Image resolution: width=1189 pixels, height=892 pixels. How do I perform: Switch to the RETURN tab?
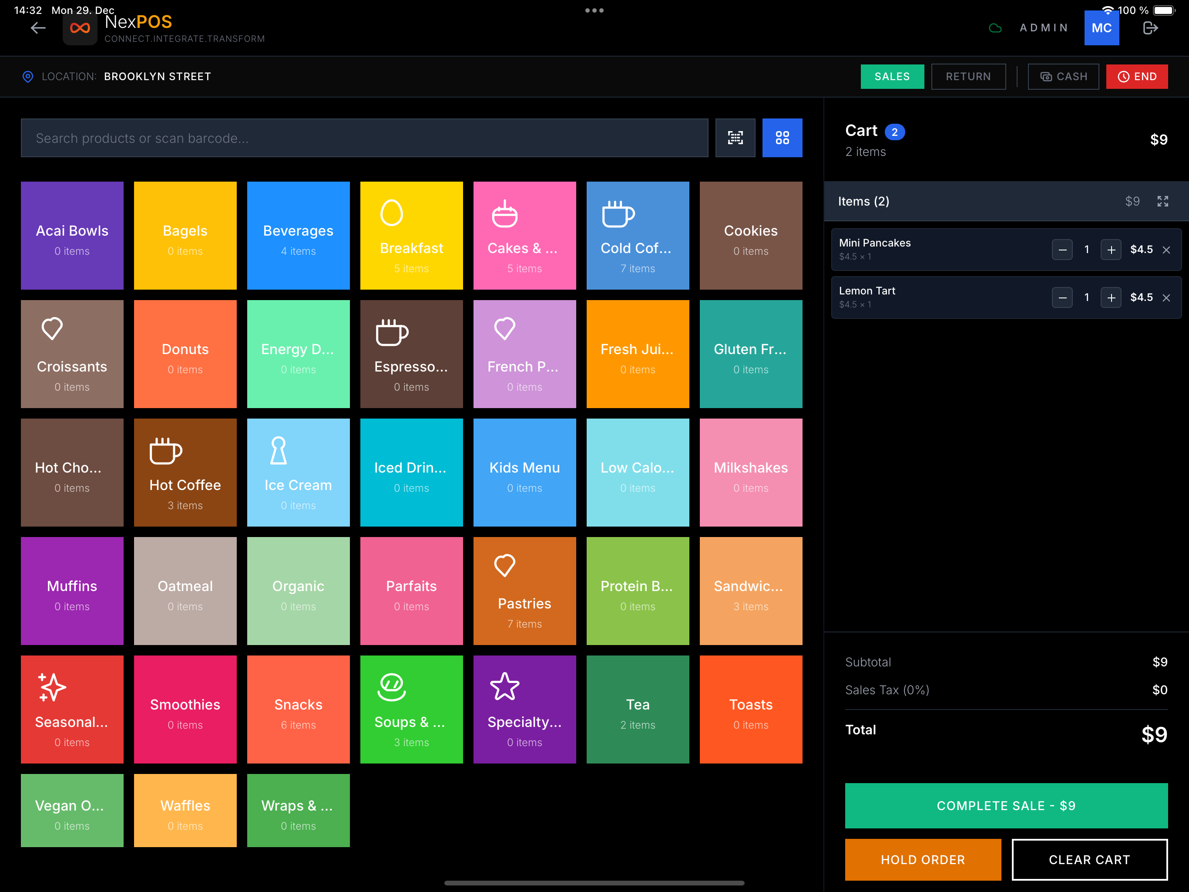point(968,76)
